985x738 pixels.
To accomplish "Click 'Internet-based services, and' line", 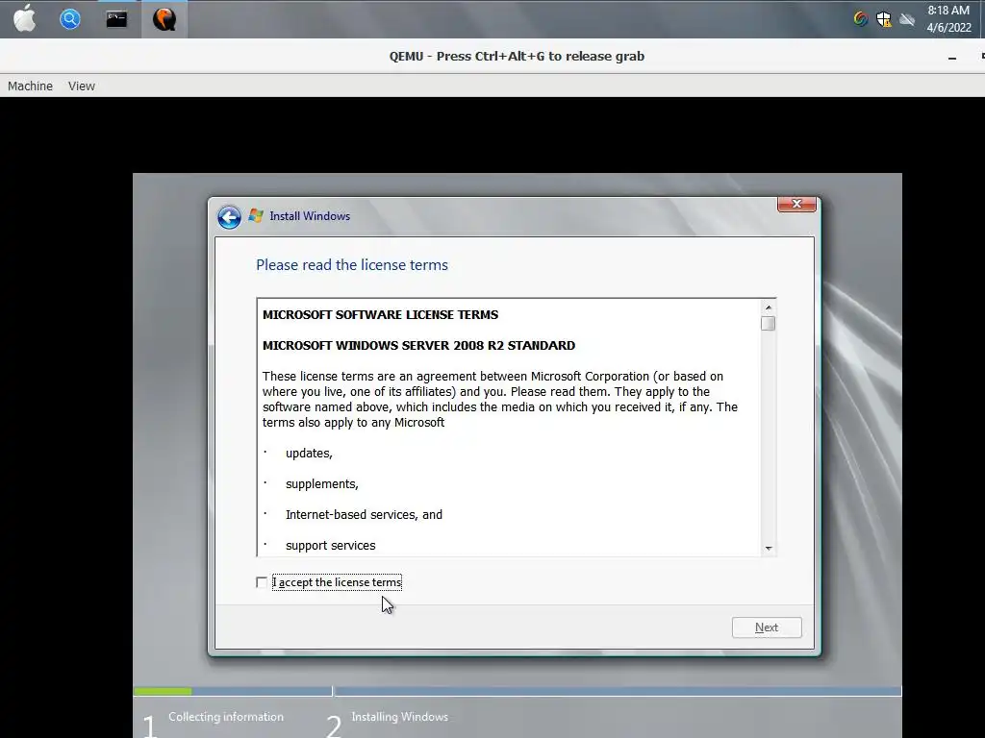I will click(x=364, y=515).
